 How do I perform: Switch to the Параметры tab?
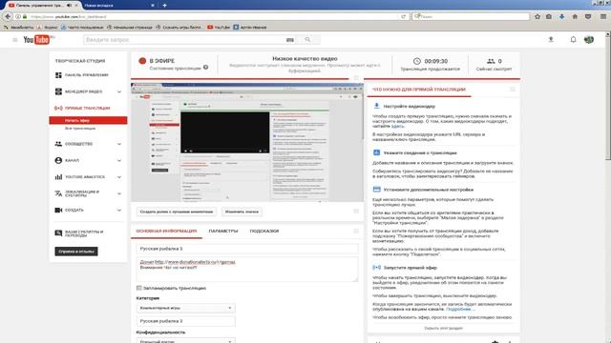(223, 231)
